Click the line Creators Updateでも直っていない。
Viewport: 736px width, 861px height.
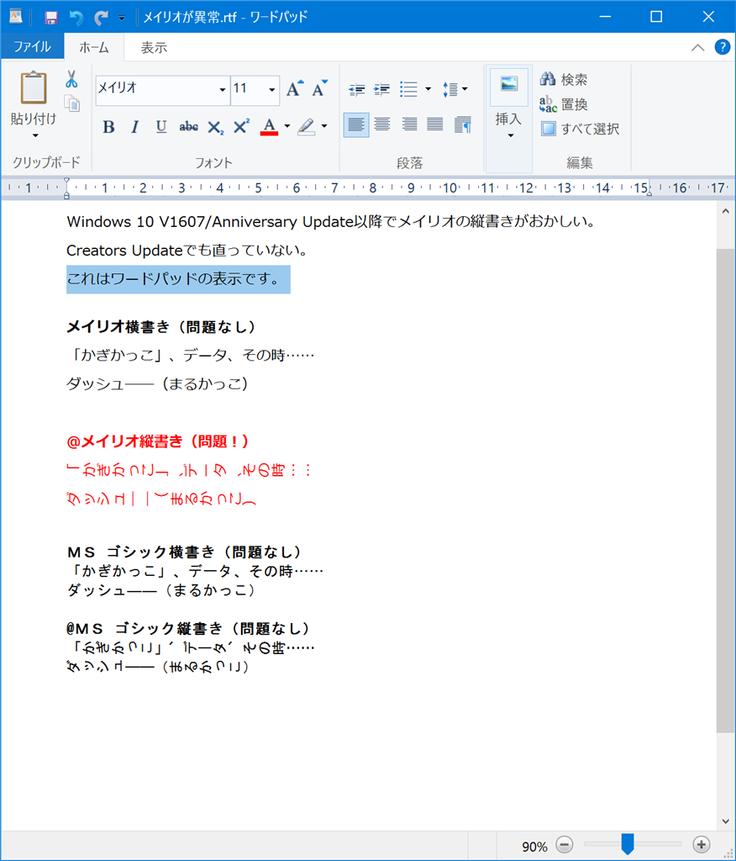pyautogui.click(x=187, y=251)
